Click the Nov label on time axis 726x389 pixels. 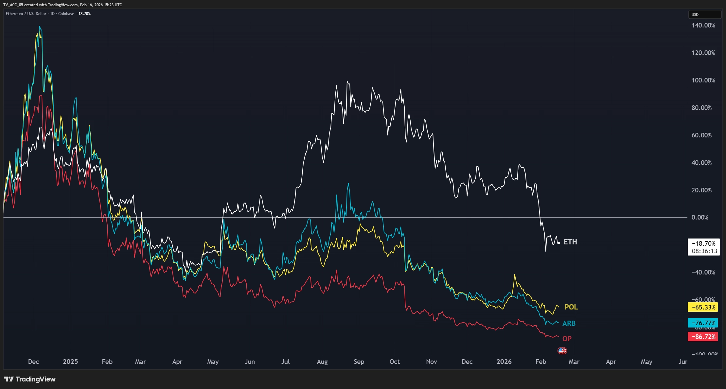click(432, 362)
